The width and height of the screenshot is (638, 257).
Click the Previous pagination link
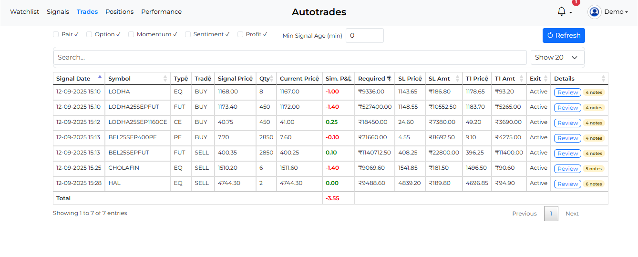pyautogui.click(x=525, y=214)
